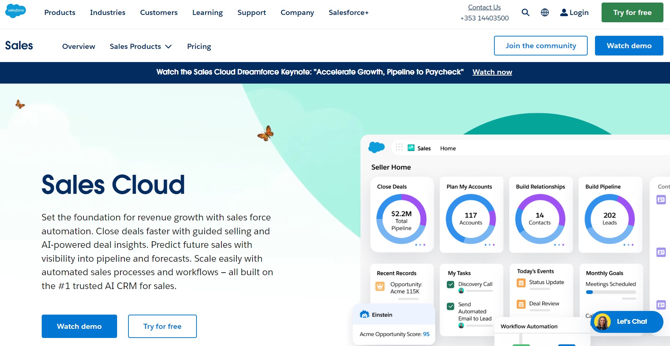Open the globe language selector
670x346 pixels.
[545, 12]
